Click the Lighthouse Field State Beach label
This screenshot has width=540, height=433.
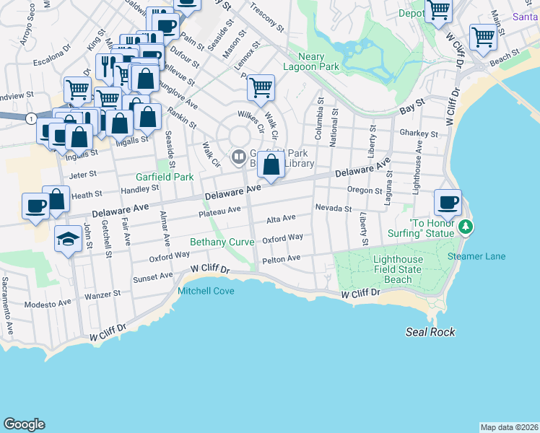click(398, 269)
